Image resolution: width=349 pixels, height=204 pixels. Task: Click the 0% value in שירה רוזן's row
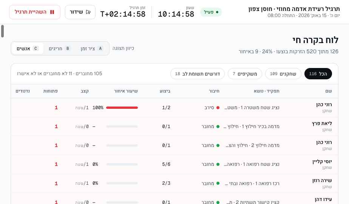95,183
